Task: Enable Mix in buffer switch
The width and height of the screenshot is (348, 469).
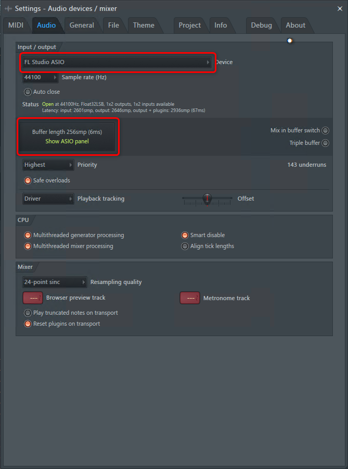Action: pyautogui.click(x=325, y=131)
